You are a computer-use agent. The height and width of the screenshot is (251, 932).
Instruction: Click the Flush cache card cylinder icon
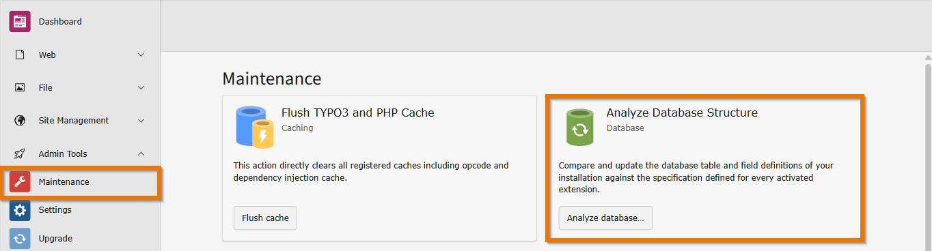[x=255, y=126]
